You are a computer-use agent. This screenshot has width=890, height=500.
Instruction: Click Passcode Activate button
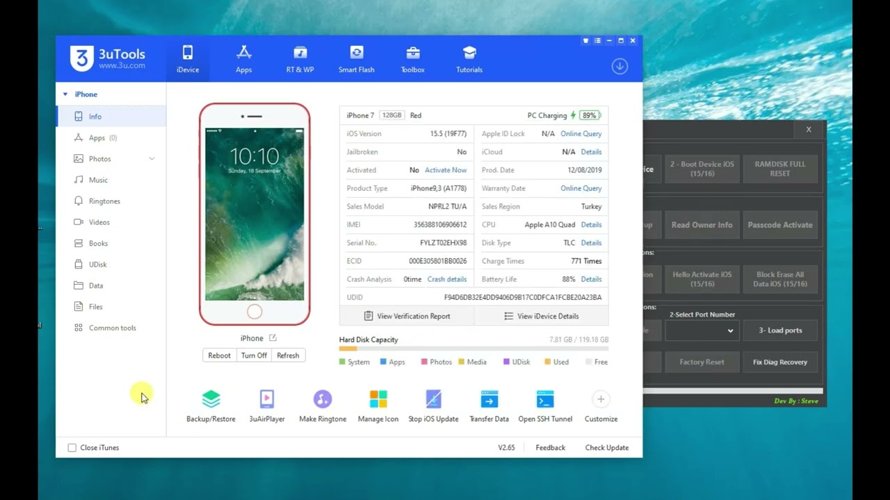(x=780, y=225)
